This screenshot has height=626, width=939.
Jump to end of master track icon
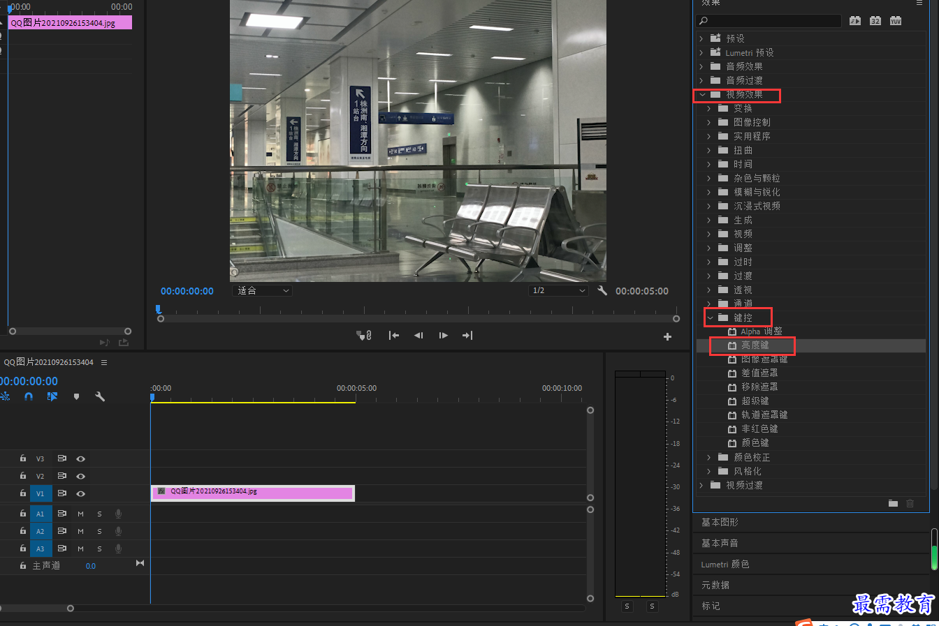(140, 563)
